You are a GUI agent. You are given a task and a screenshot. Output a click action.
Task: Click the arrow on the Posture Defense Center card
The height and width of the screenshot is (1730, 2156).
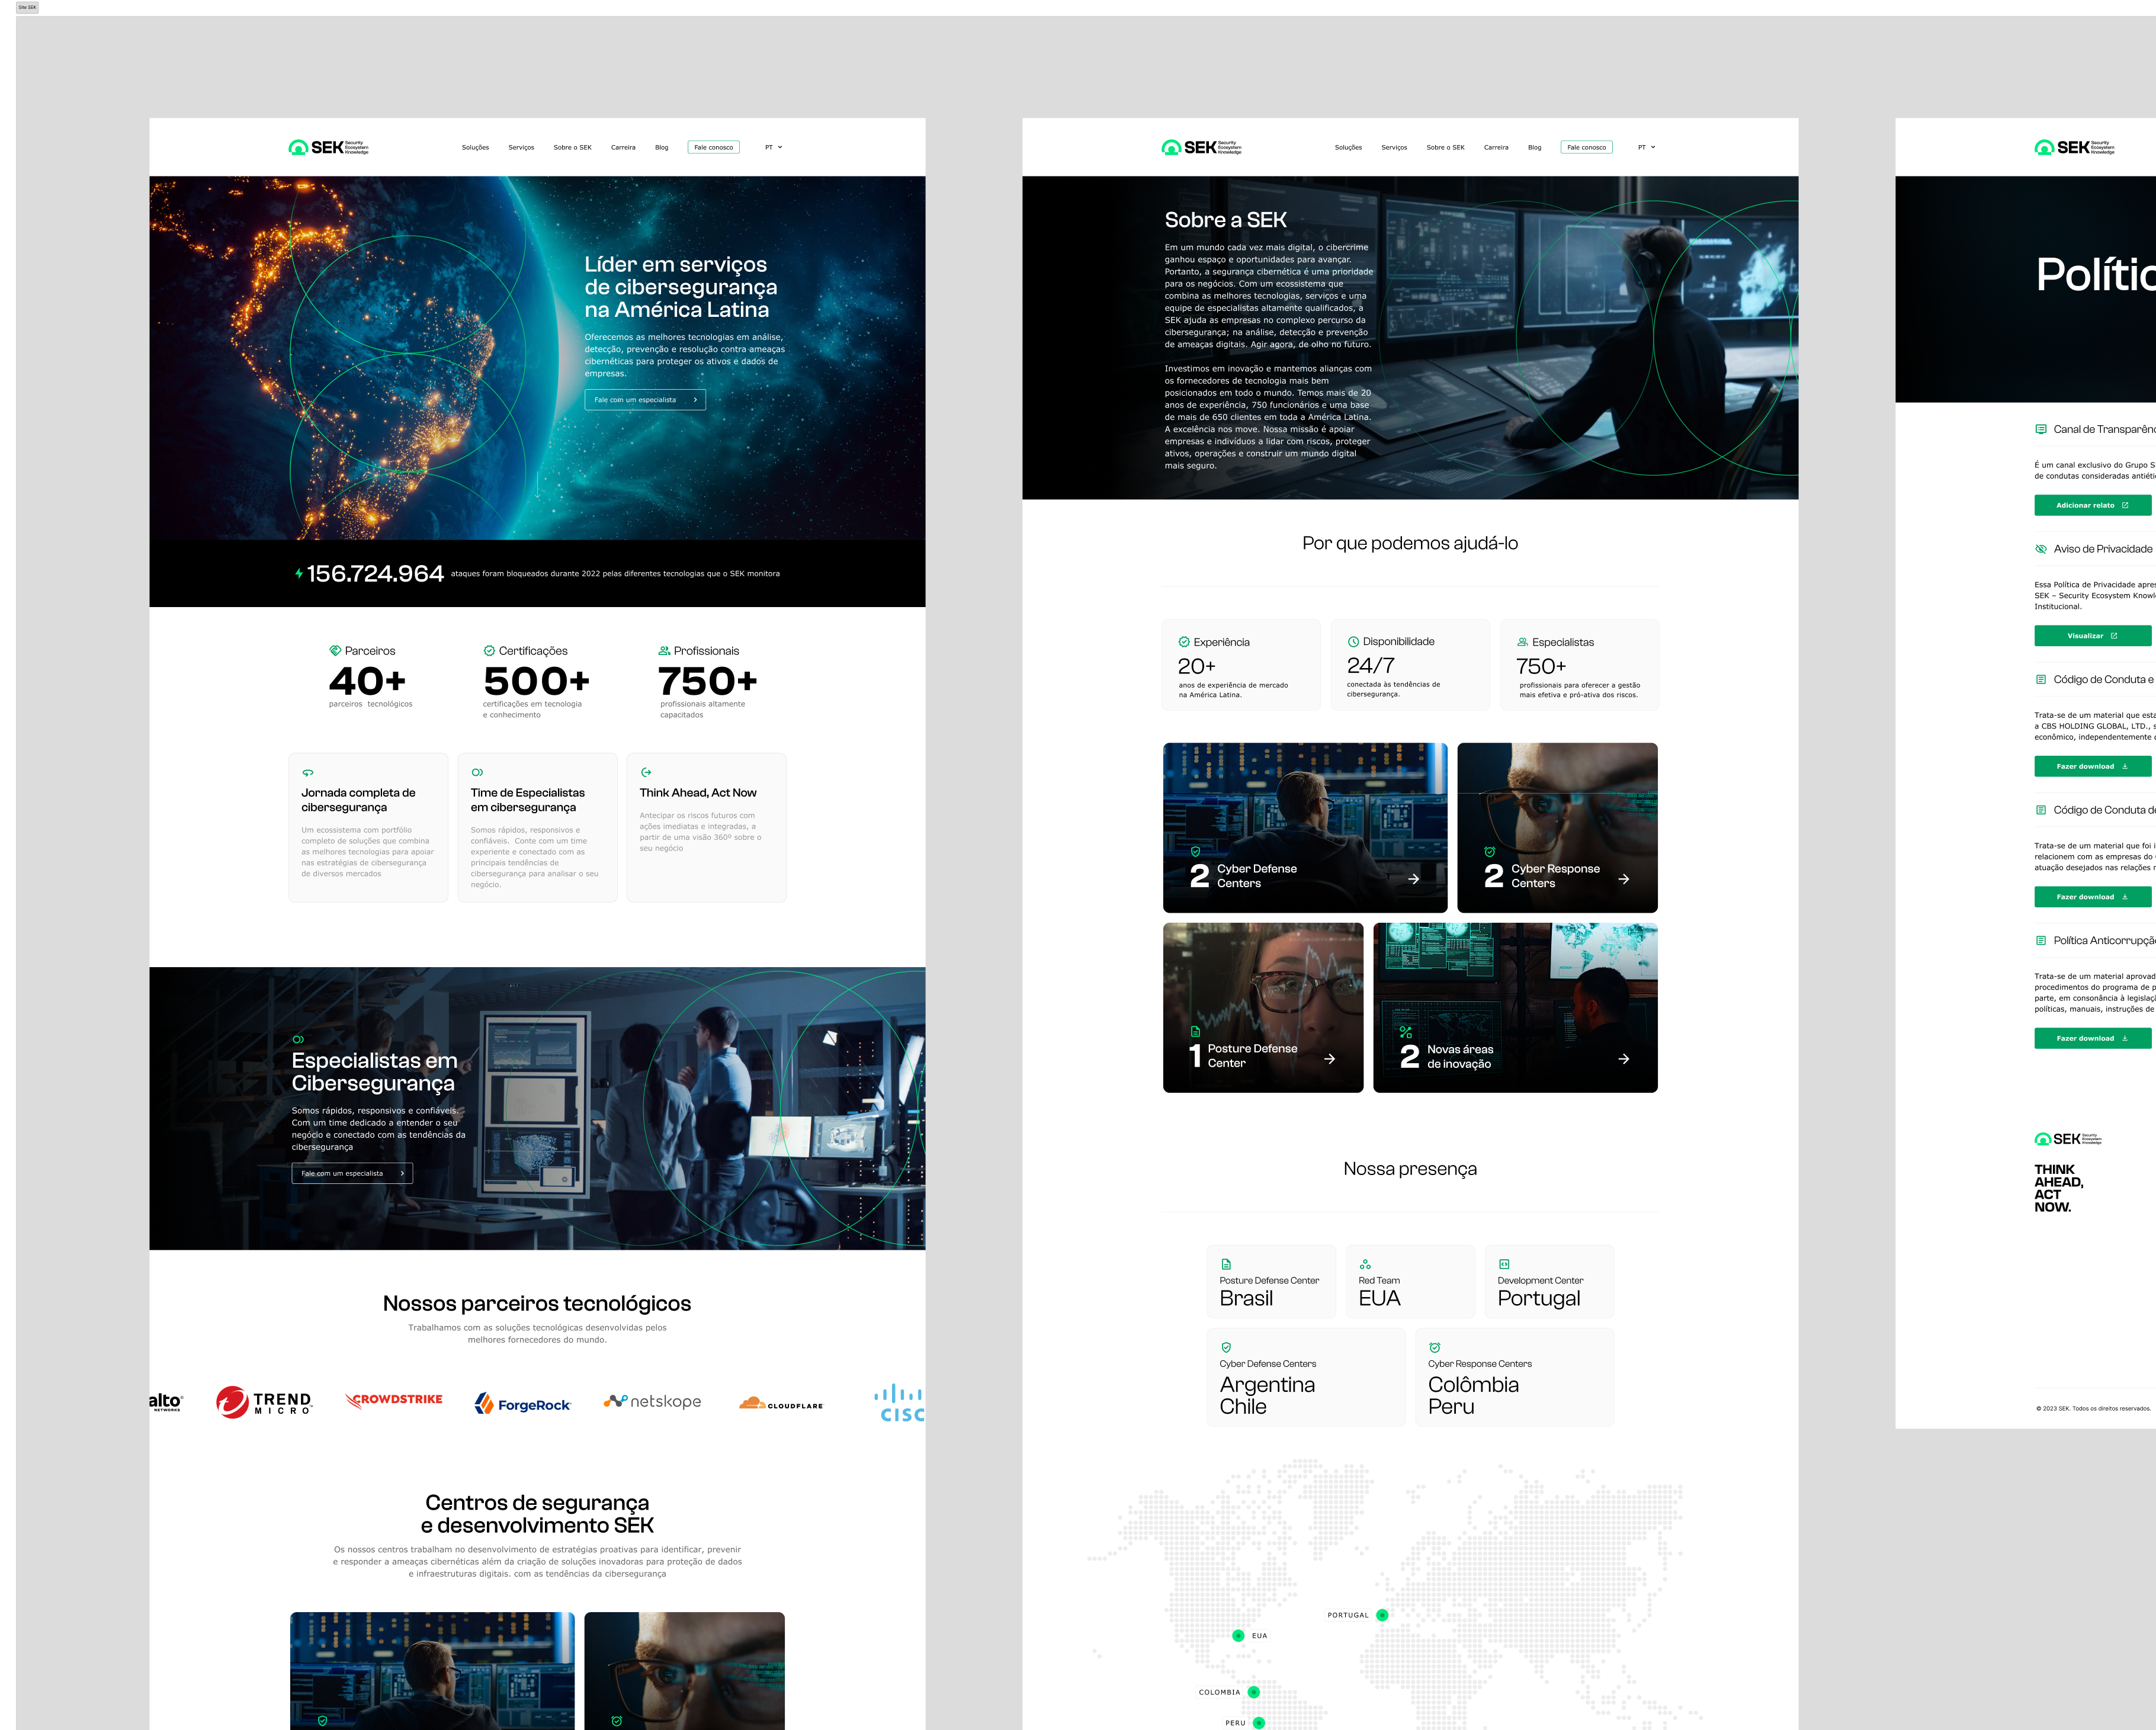click(1329, 1058)
